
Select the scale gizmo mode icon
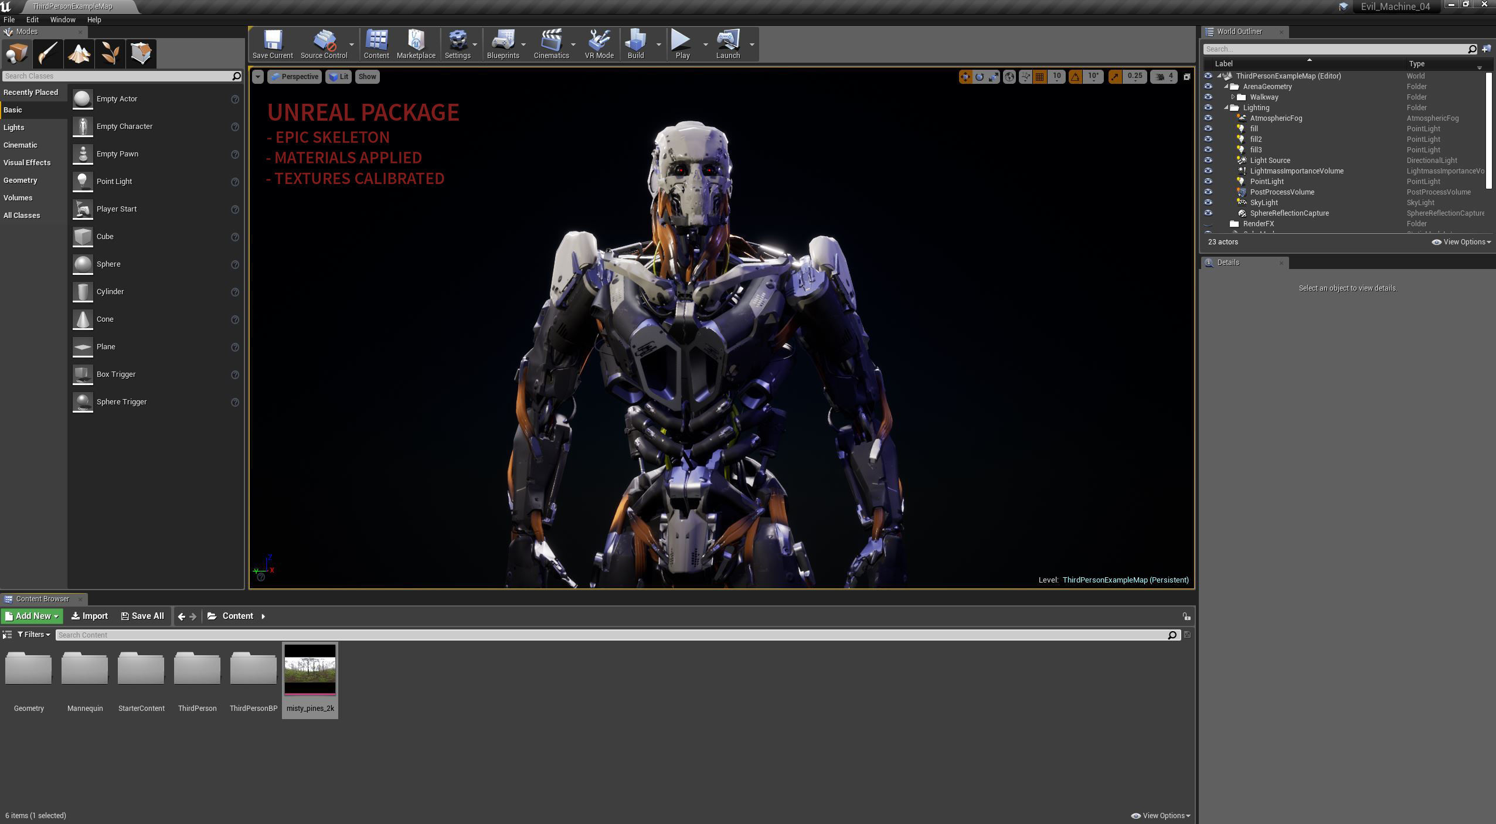994,77
